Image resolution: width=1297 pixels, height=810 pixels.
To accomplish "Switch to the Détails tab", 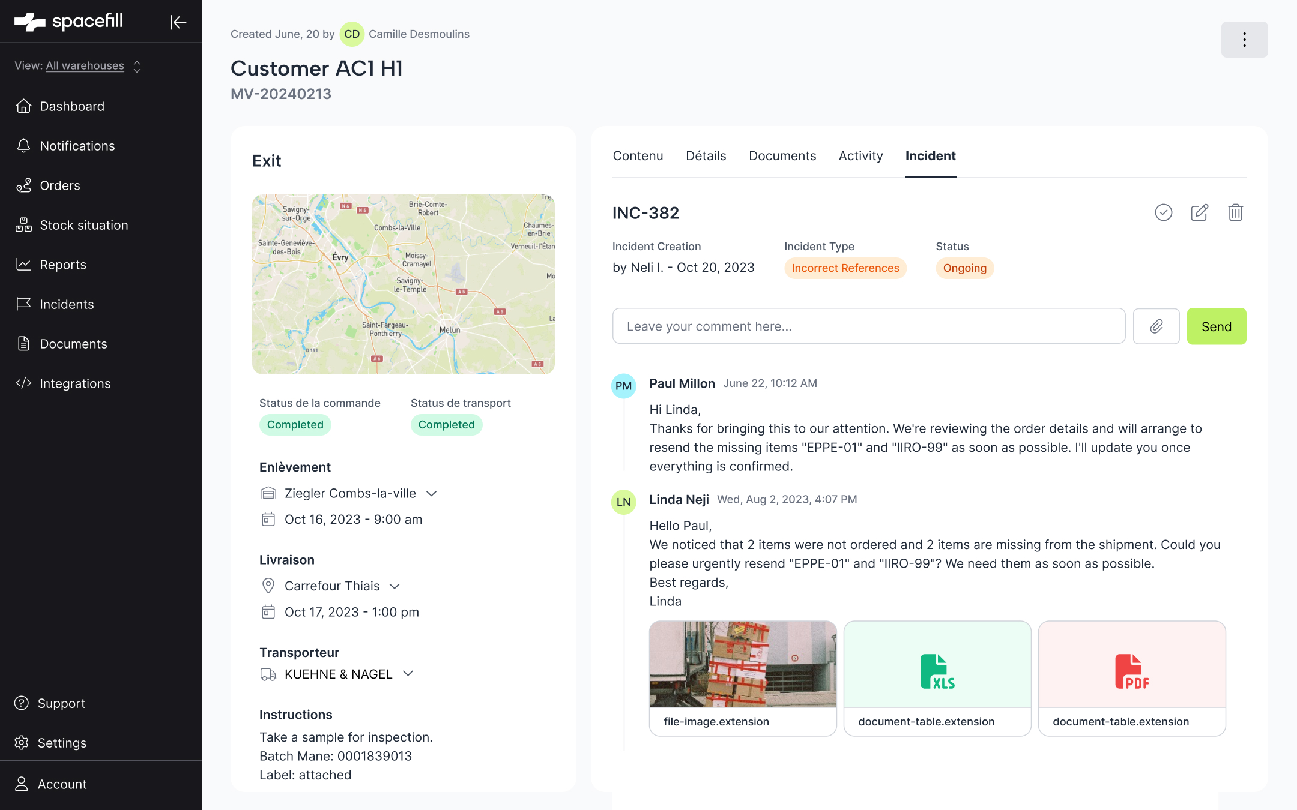I will pos(706,156).
